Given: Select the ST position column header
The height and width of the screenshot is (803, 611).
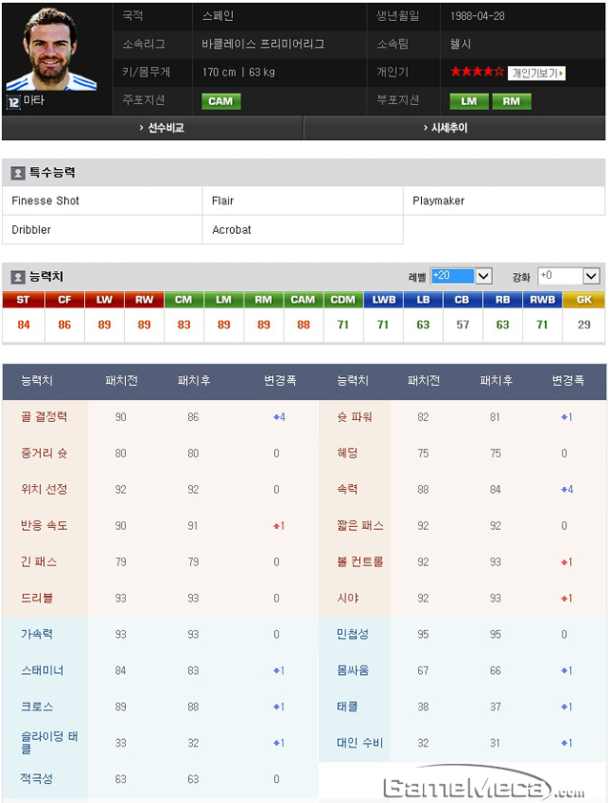Looking at the screenshot, I should 23,300.
